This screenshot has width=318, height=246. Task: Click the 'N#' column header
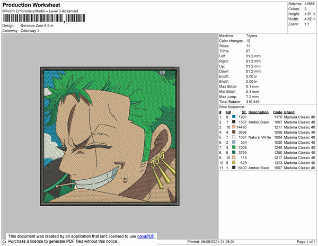(228, 112)
